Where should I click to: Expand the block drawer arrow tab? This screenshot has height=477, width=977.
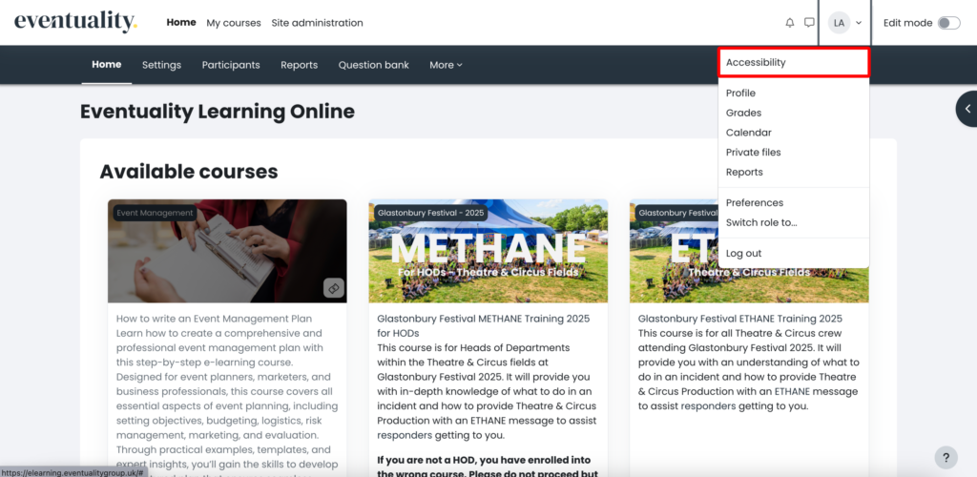(967, 109)
